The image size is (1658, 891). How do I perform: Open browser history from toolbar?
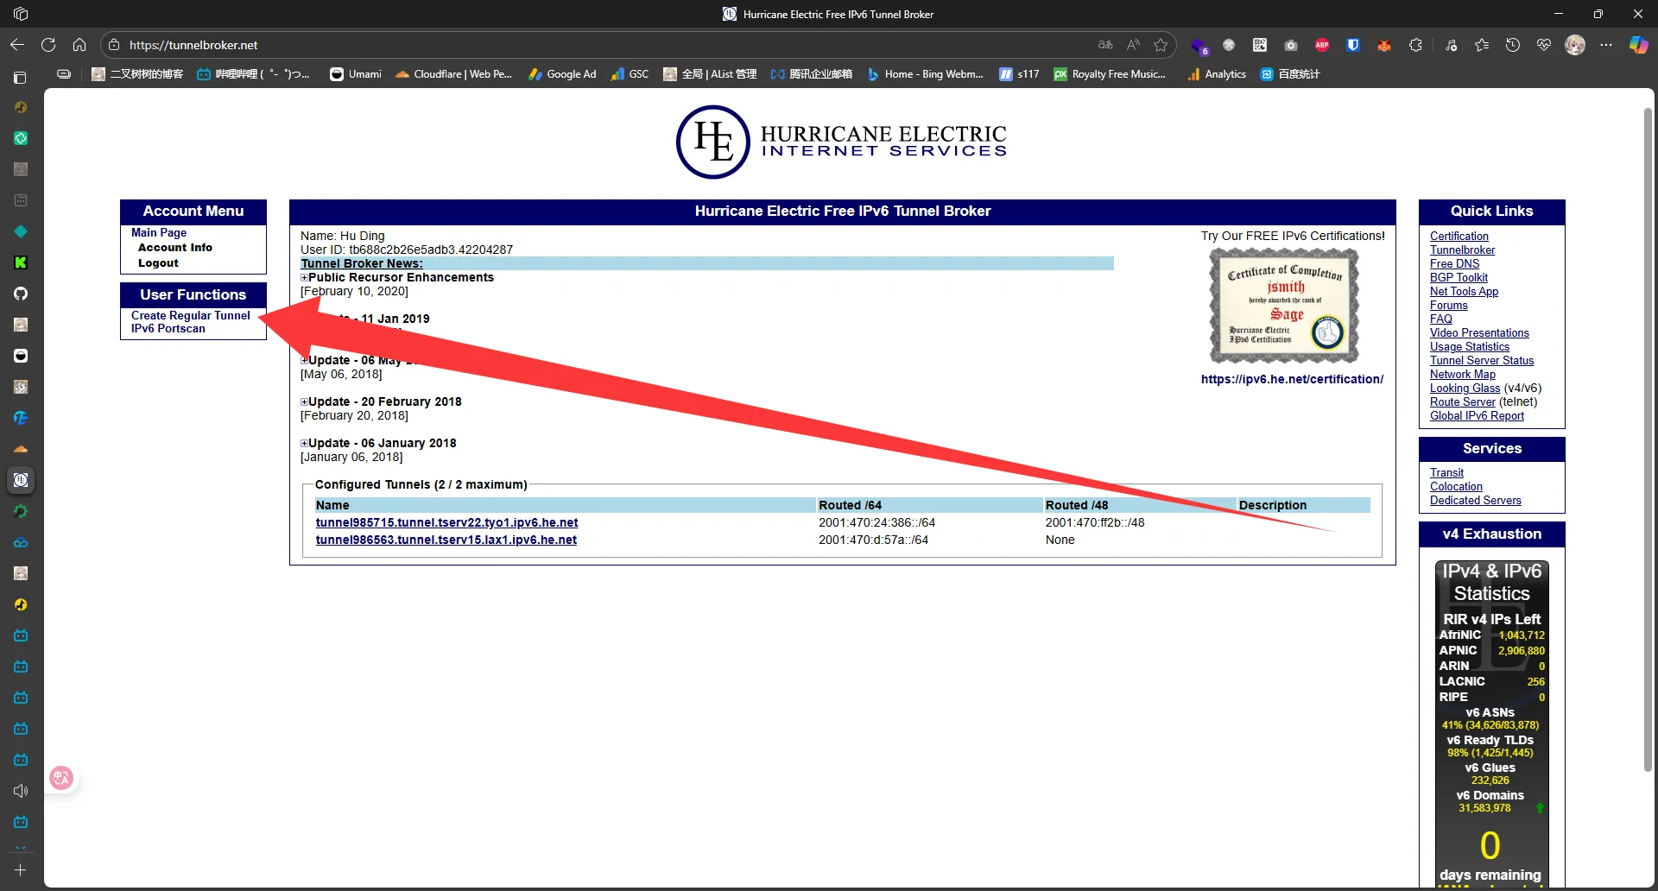(1513, 45)
